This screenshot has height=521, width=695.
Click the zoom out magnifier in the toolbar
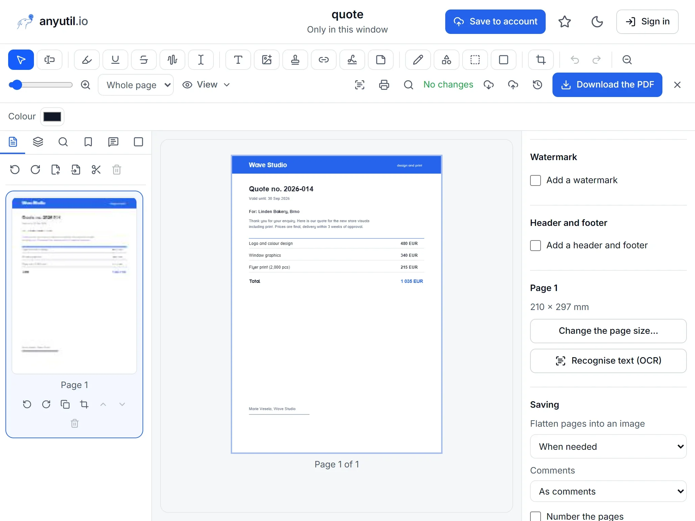pyautogui.click(x=627, y=60)
